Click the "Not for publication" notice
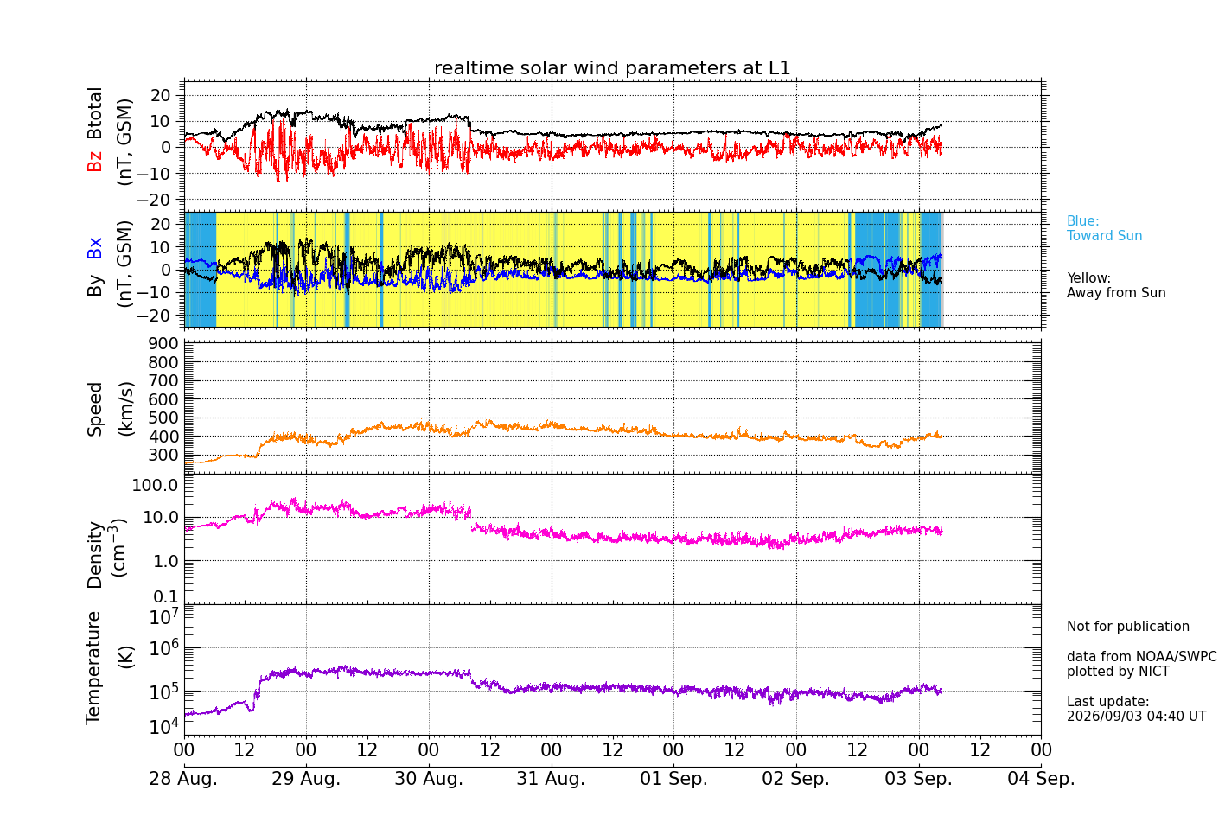This screenshot has height=816, width=1225. 1128,627
